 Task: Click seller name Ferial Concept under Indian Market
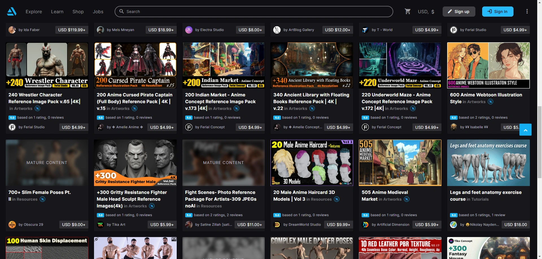coord(212,127)
